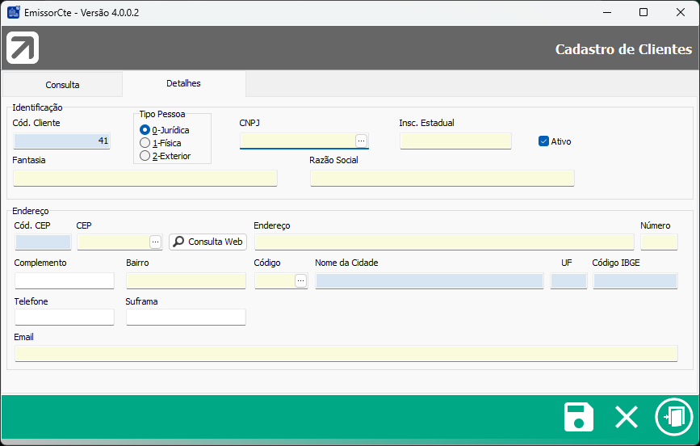Switch to the Detalhes tab
The height and width of the screenshot is (446, 700).
183,83
